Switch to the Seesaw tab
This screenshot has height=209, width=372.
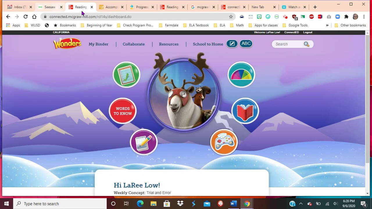pyautogui.click(x=50, y=7)
